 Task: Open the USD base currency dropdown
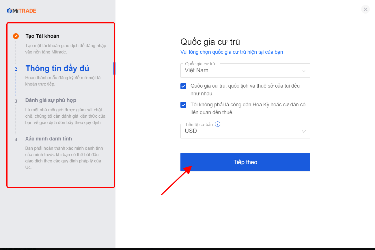click(245, 131)
